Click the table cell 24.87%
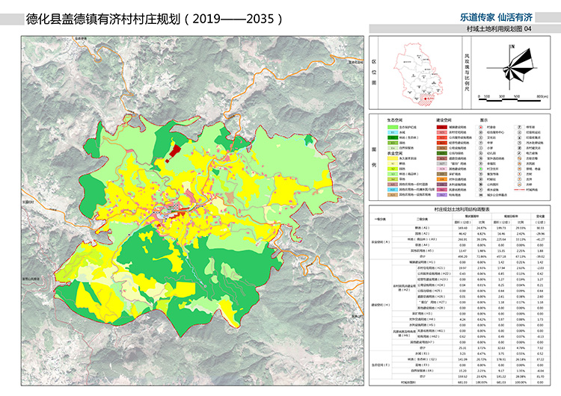 tap(482, 228)
